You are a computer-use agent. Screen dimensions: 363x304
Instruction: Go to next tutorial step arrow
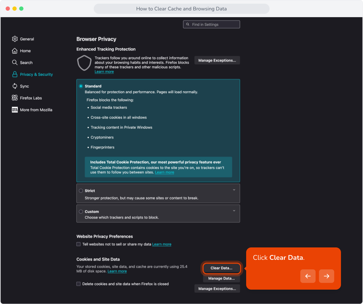coord(327,276)
